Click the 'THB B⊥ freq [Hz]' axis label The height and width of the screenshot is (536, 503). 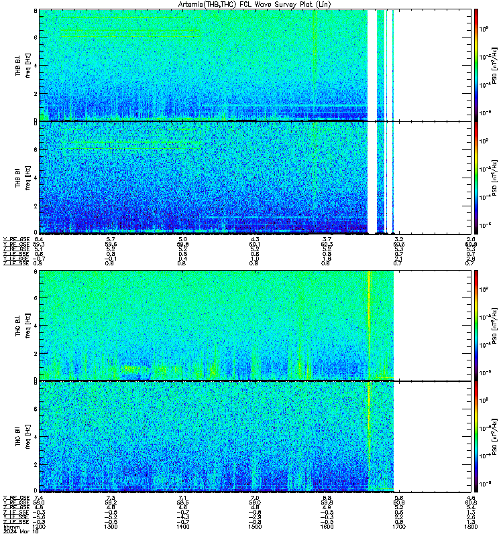[x=23, y=65]
